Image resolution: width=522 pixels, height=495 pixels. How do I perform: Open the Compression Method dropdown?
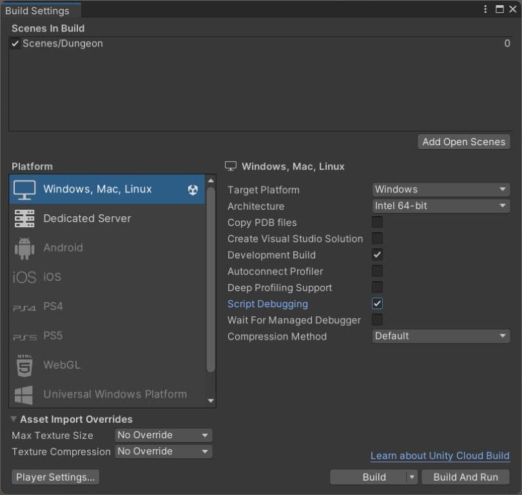coord(440,336)
